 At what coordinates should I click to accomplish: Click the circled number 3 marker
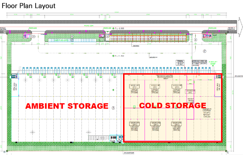tap(34, 37)
